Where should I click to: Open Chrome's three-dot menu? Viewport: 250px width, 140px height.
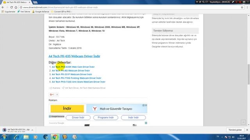tap(247, 7)
